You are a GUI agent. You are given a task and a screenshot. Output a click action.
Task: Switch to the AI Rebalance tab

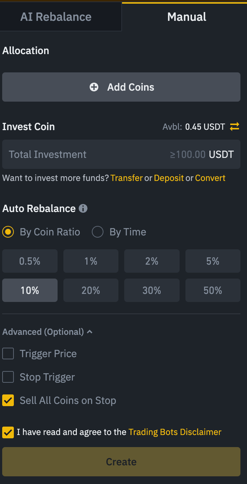click(x=56, y=16)
